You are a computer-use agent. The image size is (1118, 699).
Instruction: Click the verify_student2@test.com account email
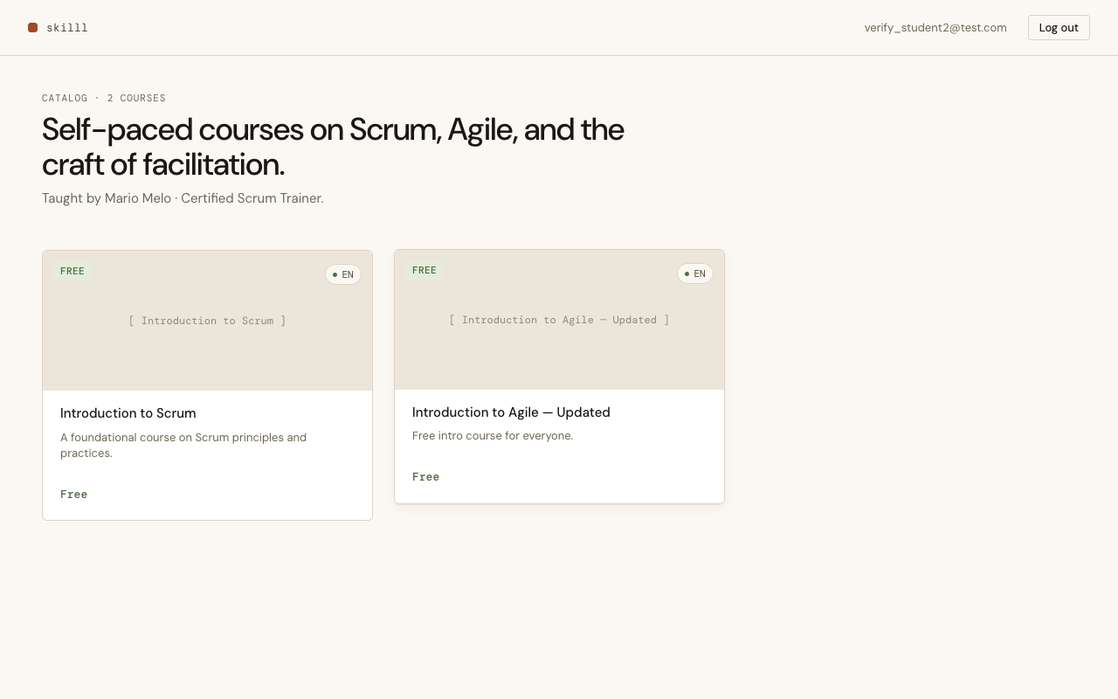point(935,28)
